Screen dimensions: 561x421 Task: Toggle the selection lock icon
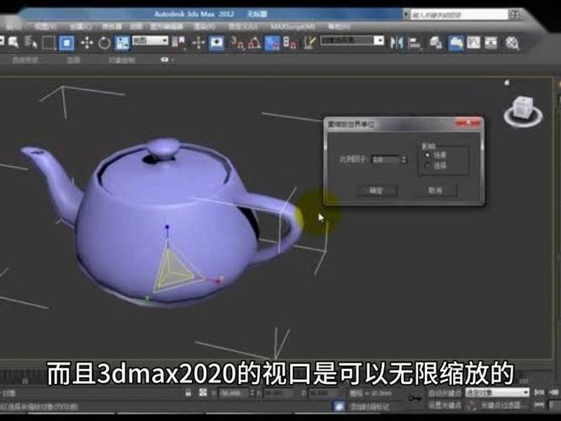(188, 393)
